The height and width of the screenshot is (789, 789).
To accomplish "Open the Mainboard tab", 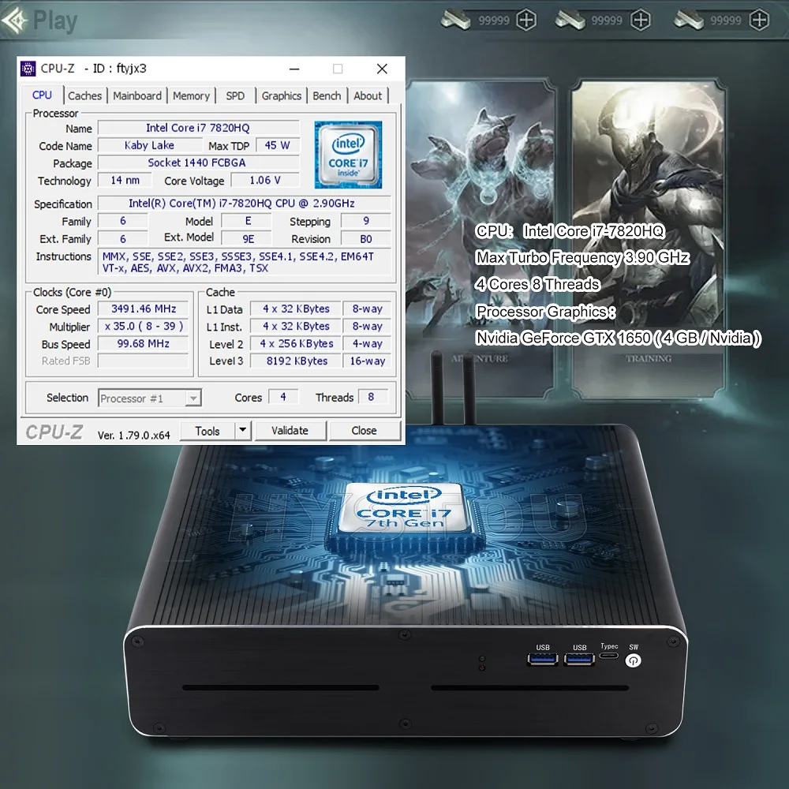I will pos(137,95).
